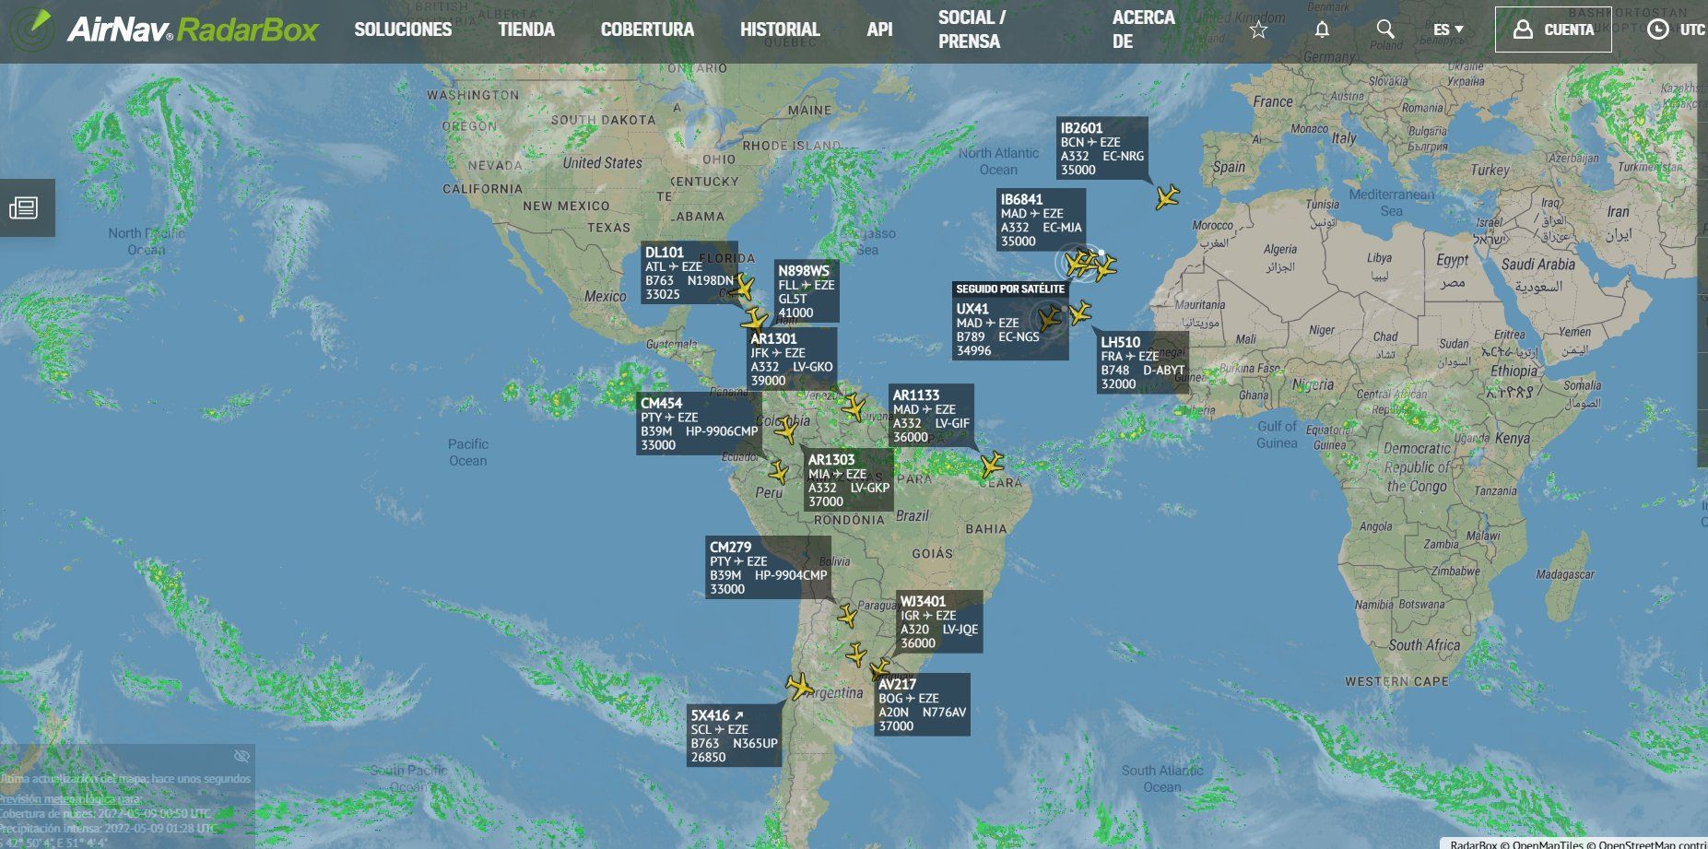Select the satellite-tracked UX41 aircraft icon
This screenshot has width=1708, height=849.
tap(1049, 319)
